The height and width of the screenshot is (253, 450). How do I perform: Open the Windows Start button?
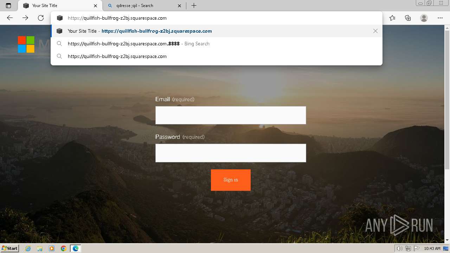(x=9, y=248)
